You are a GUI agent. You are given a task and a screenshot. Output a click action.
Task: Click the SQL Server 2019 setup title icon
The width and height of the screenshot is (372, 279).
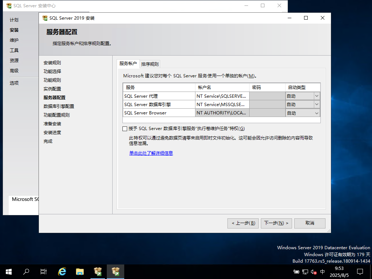click(45, 18)
